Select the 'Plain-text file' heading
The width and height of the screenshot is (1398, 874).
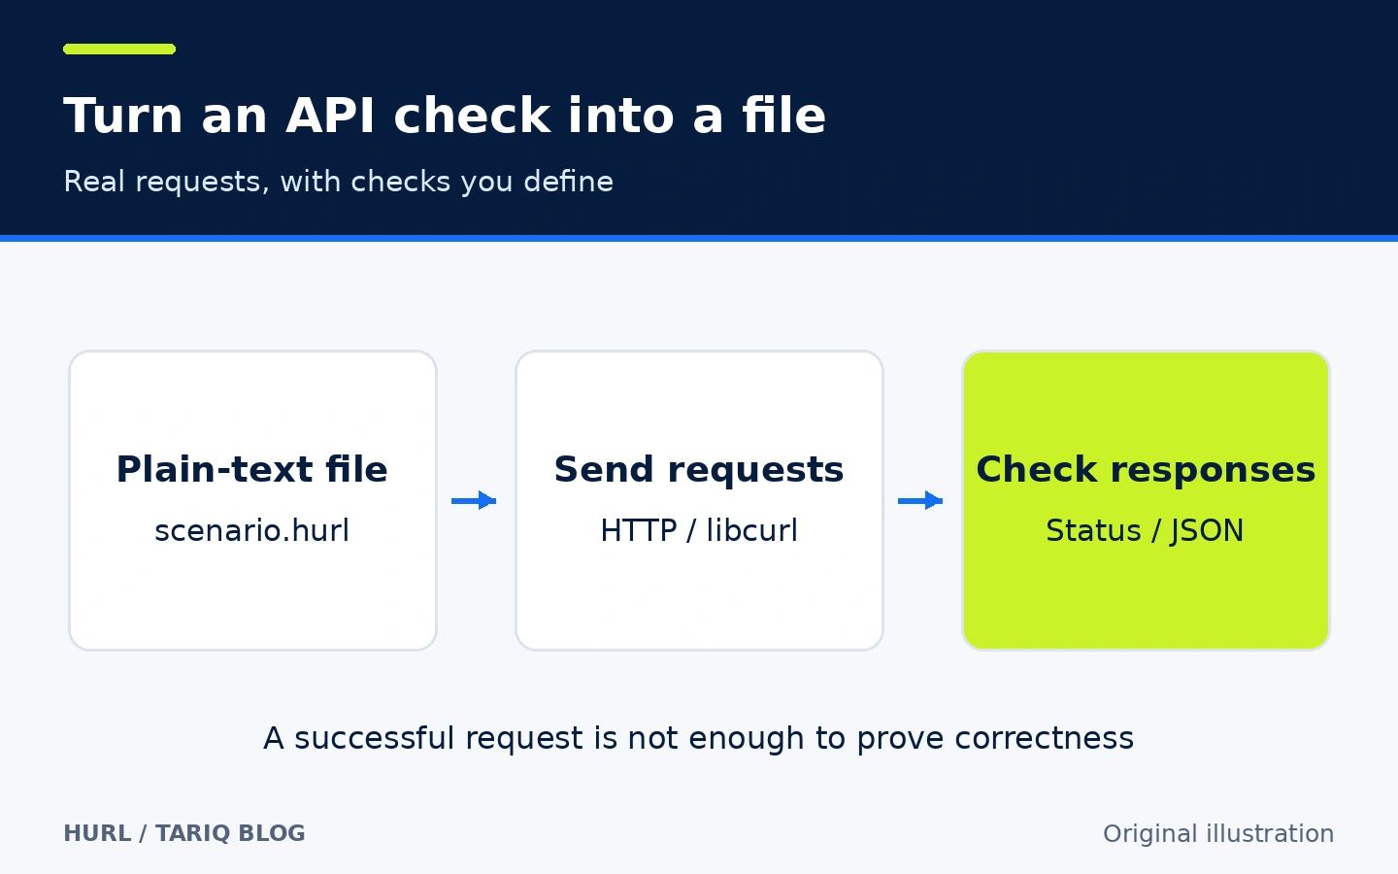pyautogui.click(x=252, y=469)
